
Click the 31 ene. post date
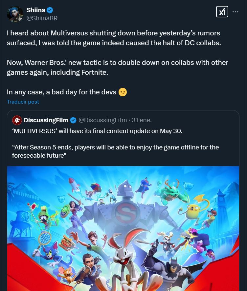pyautogui.click(x=142, y=120)
